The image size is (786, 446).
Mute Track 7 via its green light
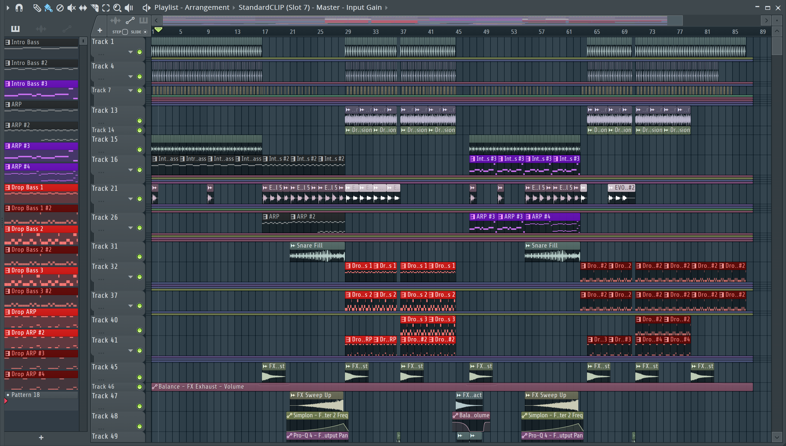(140, 90)
